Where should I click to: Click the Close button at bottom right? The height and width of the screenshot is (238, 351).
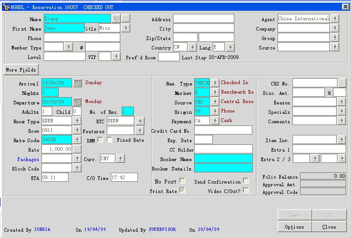pos(329,227)
